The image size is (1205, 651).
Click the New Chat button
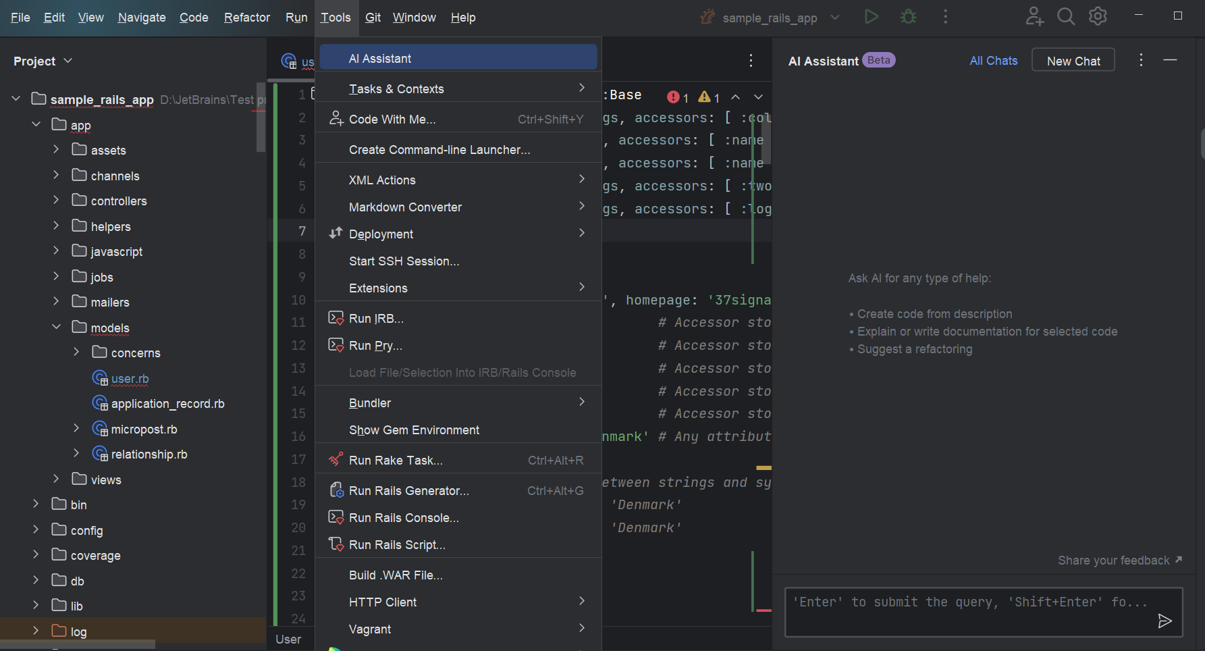(1073, 61)
